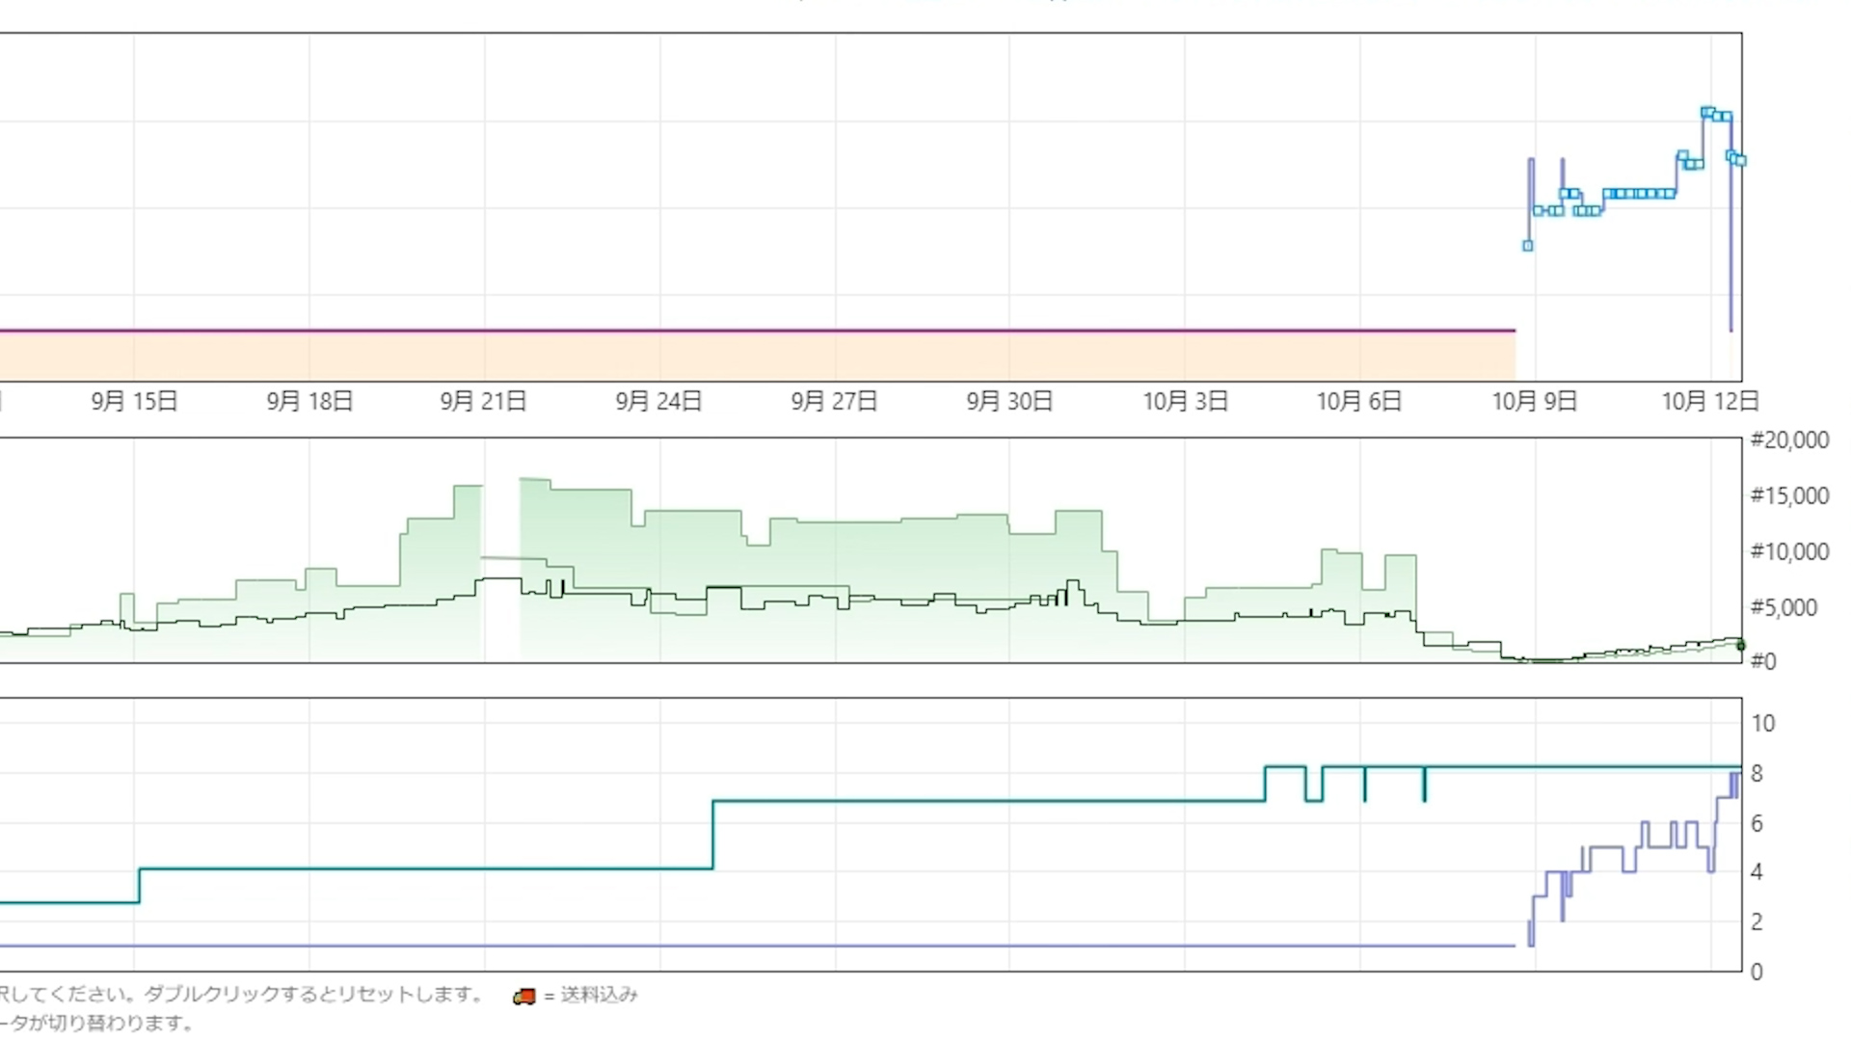The width and height of the screenshot is (1851, 1041).
Task: Click the 送料込み legend text
Action: click(x=599, y=995)
